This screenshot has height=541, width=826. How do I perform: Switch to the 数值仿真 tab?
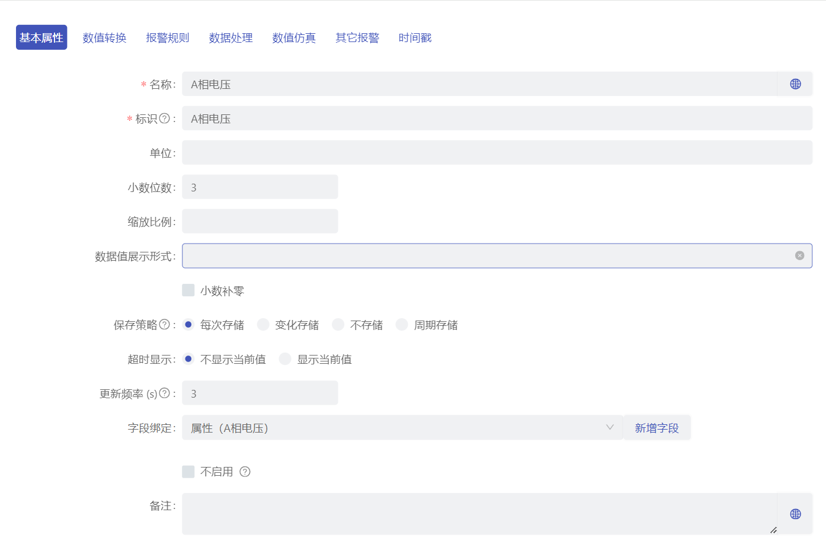[294, 38]
